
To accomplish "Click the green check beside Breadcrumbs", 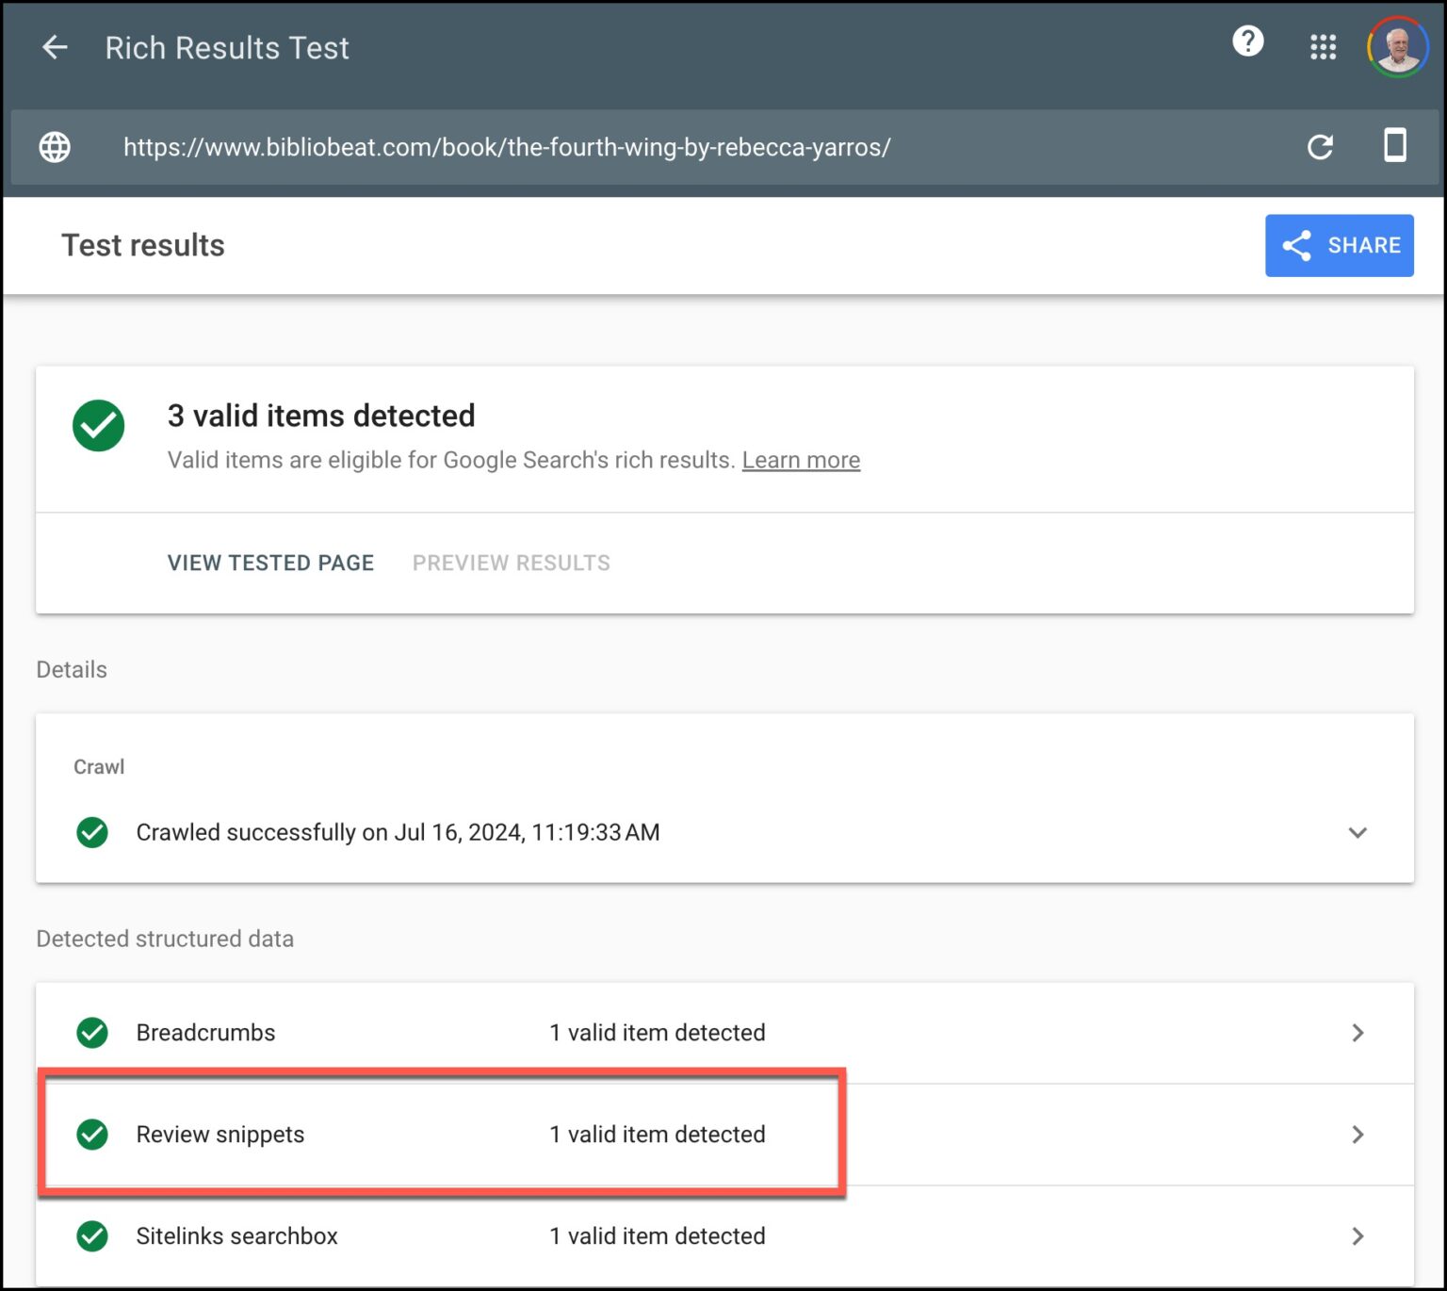I will (91, 1033).
